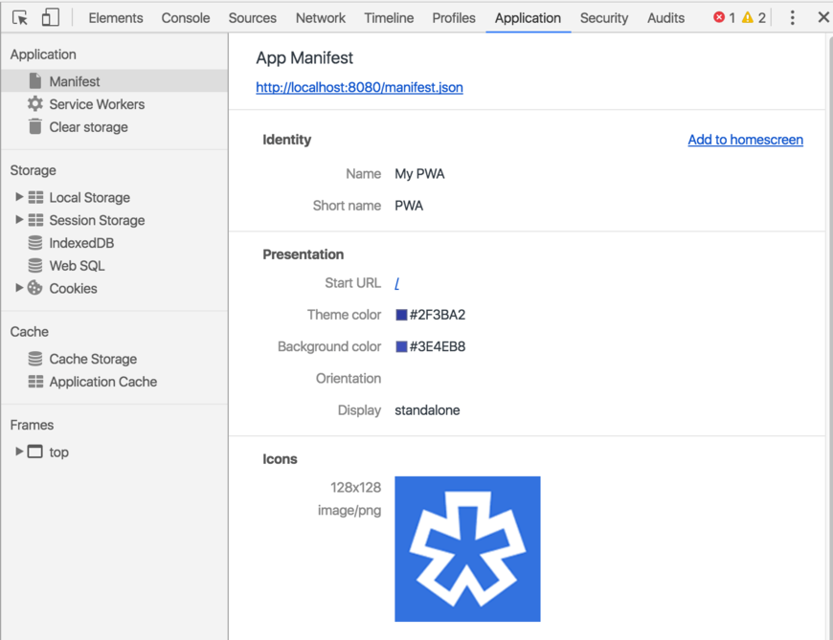Image resolution: width=833 pixels, height=640 pixels.
Task: Open the manifest.json URL link
Action: click(359, 87)
